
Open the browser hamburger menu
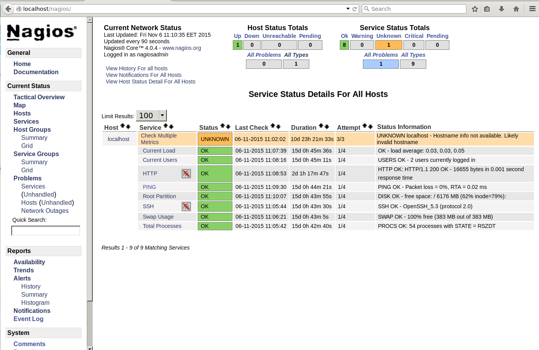click(532, 9)
